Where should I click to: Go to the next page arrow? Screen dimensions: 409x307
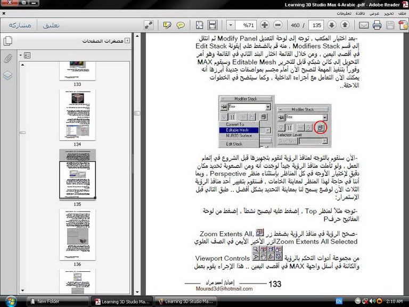click(332, 25)
